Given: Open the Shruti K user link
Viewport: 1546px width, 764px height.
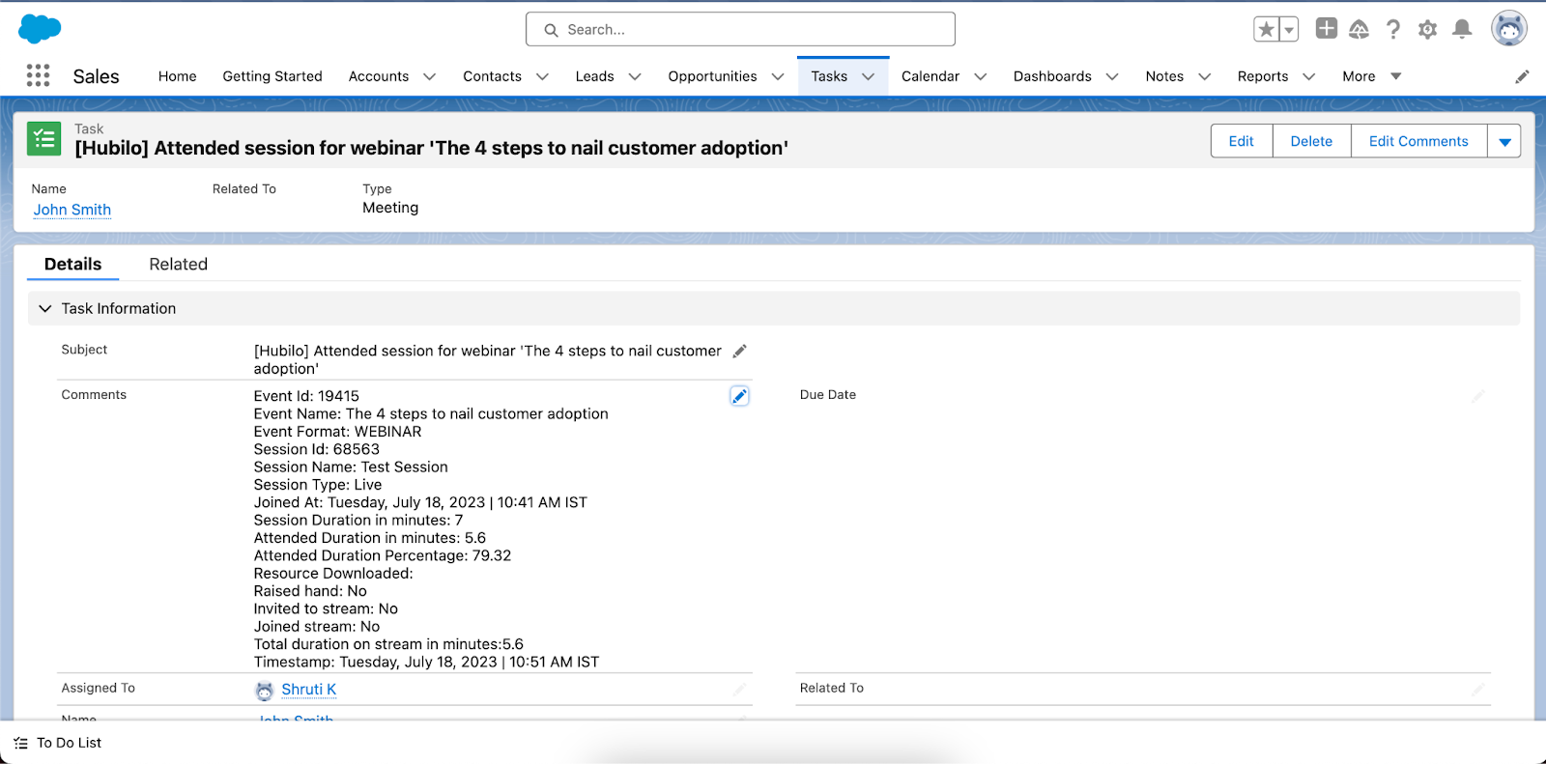Looking at the screenshot, I should [x=308, y=690].
